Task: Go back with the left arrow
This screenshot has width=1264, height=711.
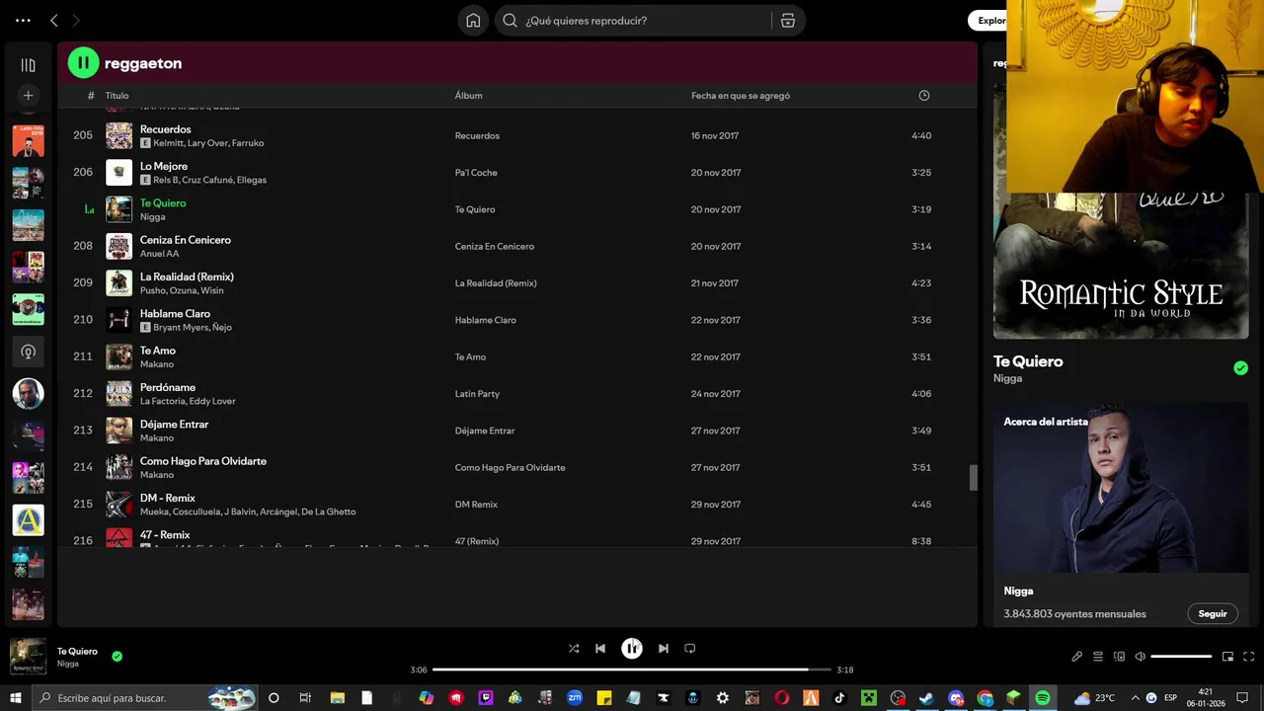Action: click(54, 21)
